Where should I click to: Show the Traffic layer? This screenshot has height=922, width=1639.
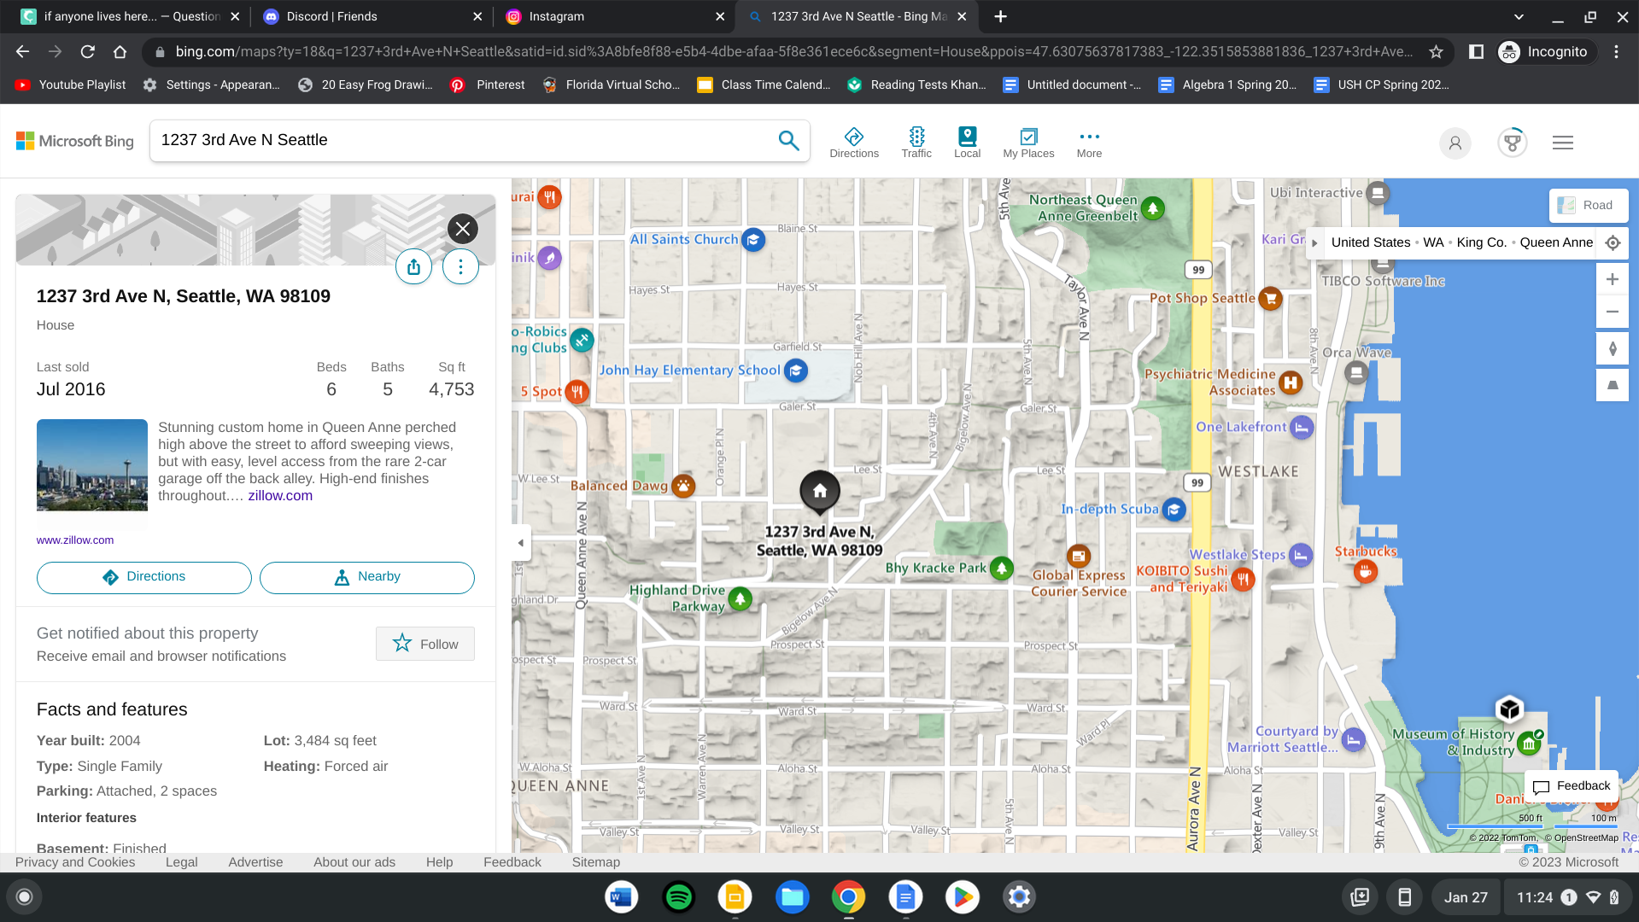(916, 143)
